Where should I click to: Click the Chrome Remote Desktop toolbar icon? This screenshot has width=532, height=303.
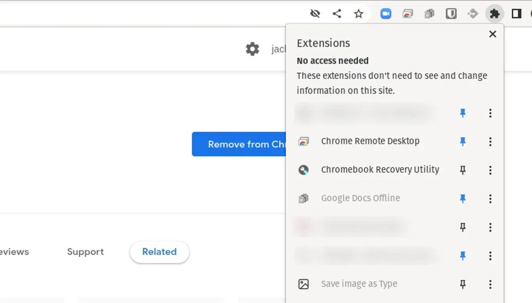tap(407, 13)
